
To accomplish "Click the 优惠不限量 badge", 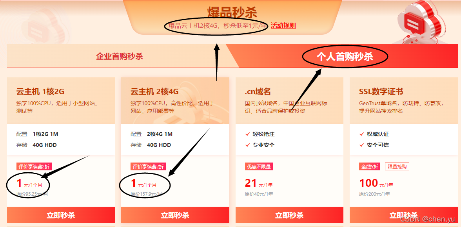I will [259, 167].
